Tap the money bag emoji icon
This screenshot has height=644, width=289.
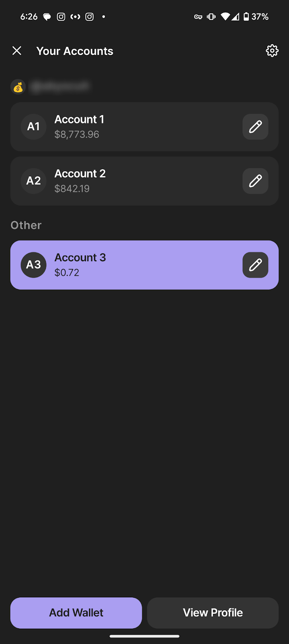(x=18, y=87)
